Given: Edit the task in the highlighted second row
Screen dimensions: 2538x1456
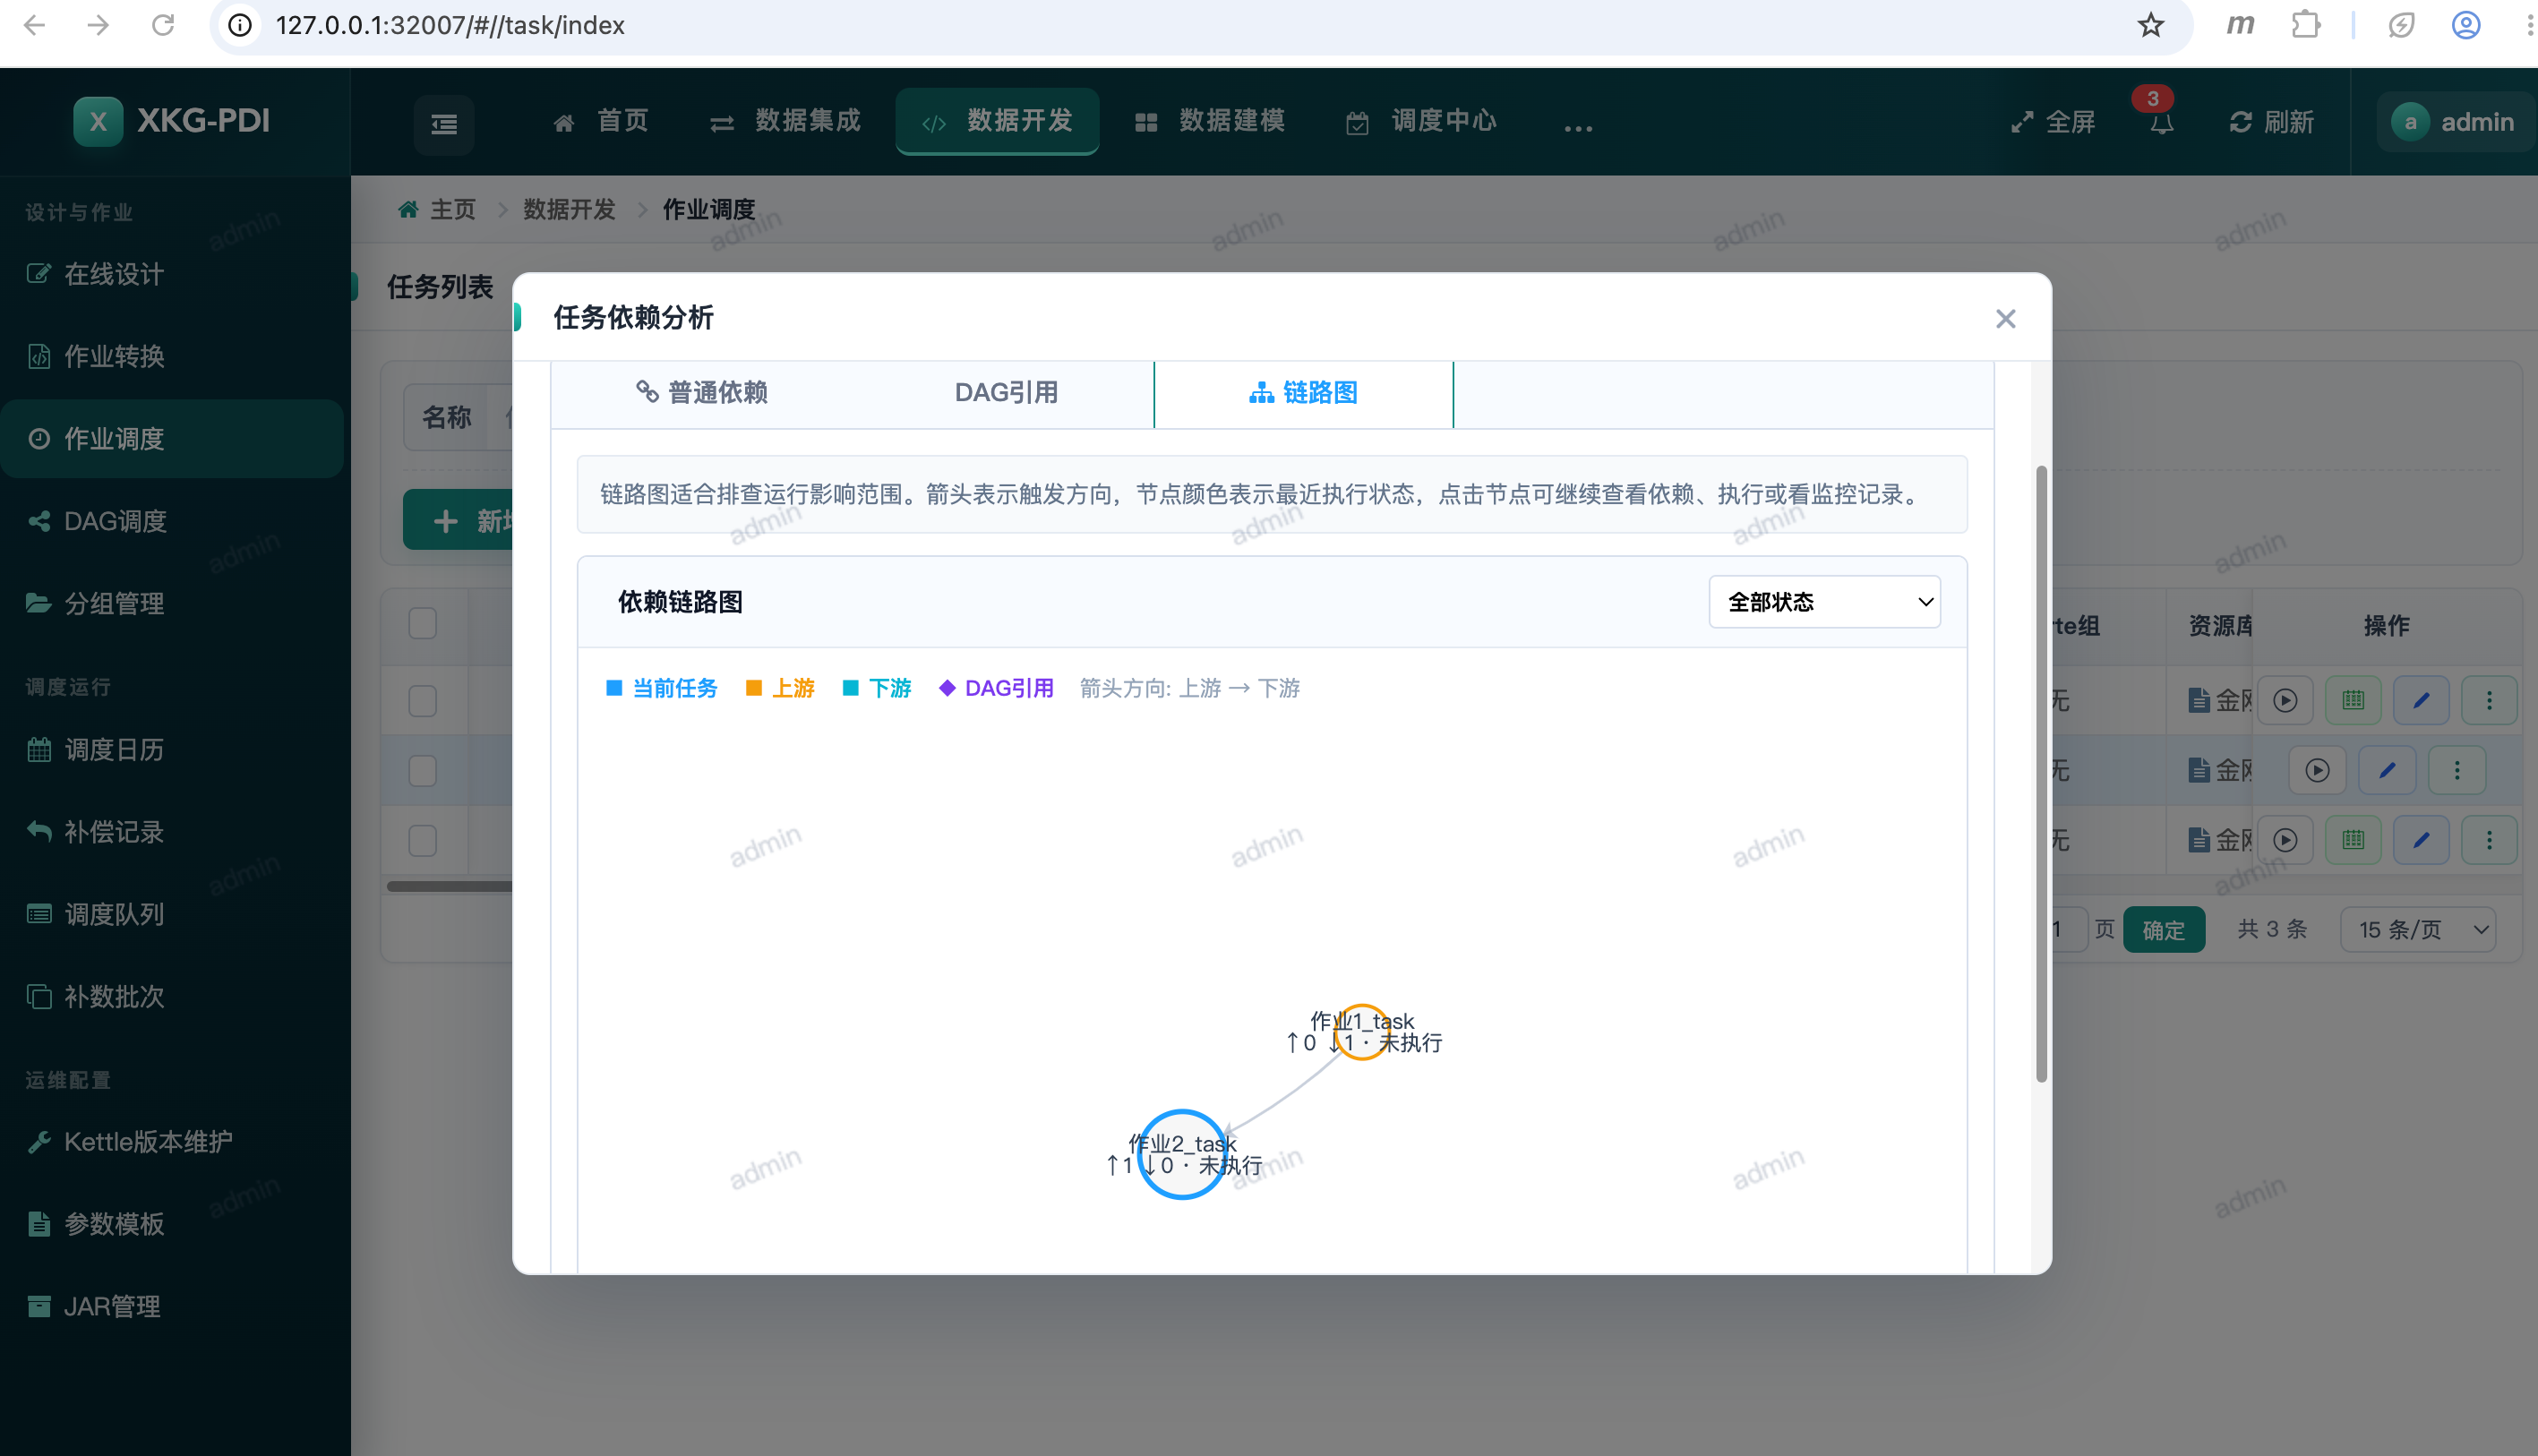Looking at the screenshot, I should 2387,770.
